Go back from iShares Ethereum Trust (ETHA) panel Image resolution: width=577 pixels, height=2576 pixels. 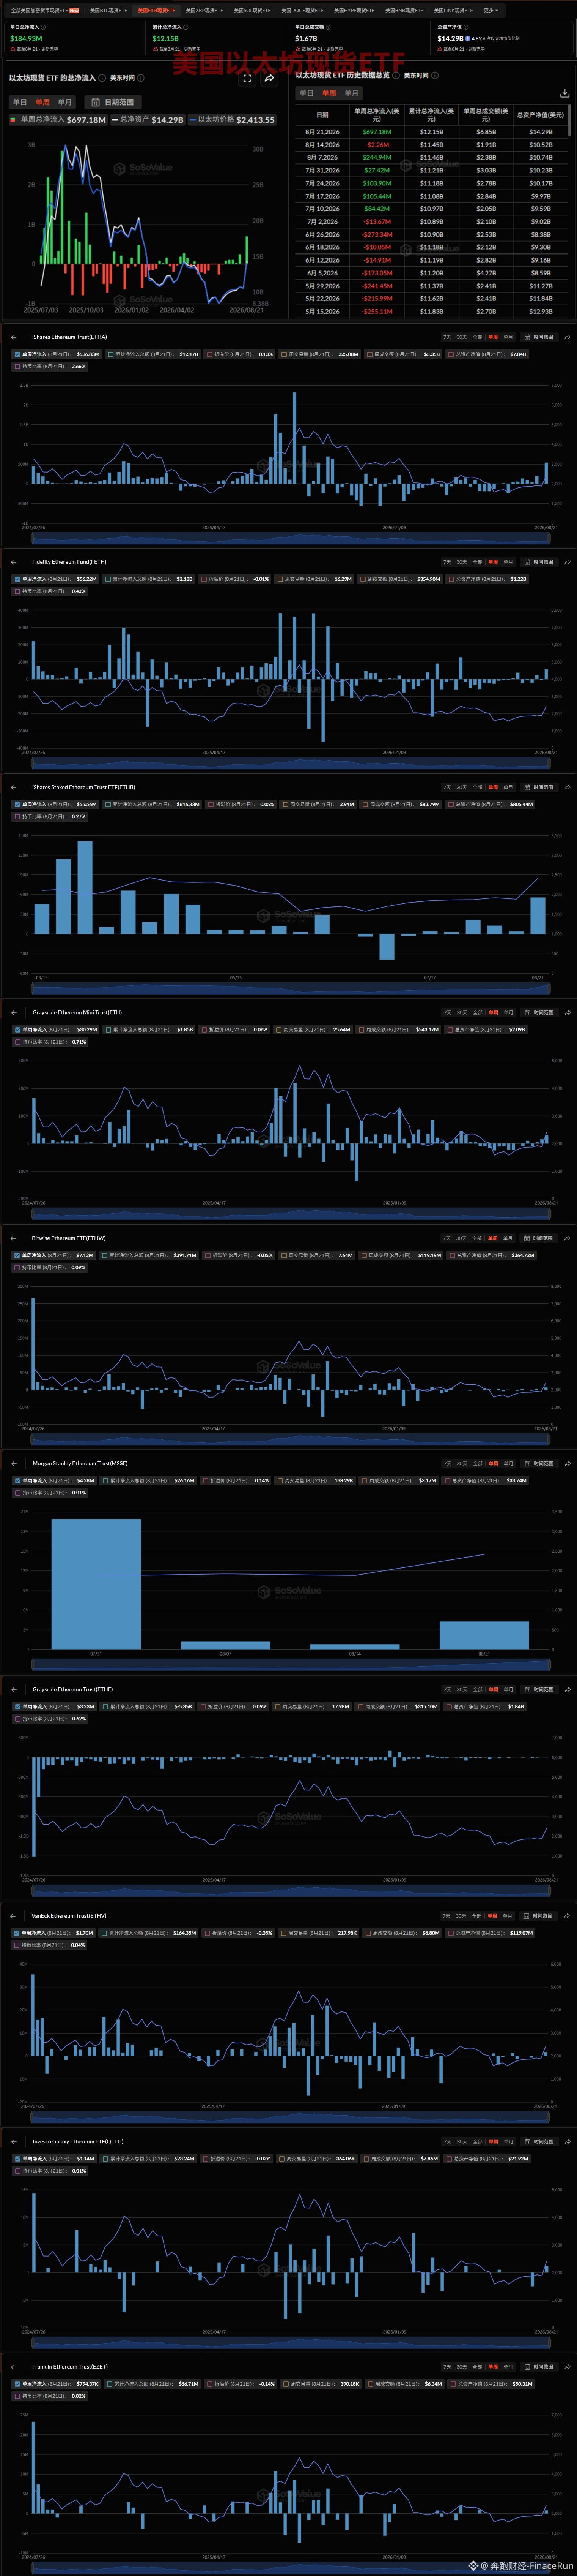coord(13,337)
